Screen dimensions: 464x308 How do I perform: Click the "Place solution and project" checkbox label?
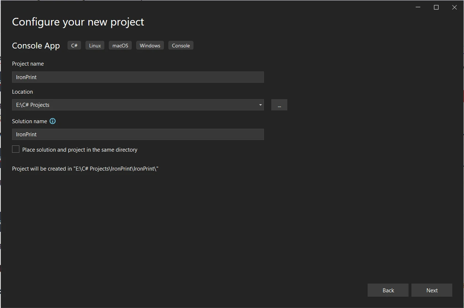coord(80,150)
